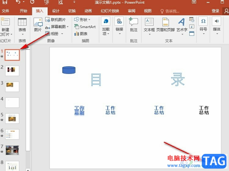Click the date and time icon
The height and width of the screenshot is (171, 229).
coord(192,20)
